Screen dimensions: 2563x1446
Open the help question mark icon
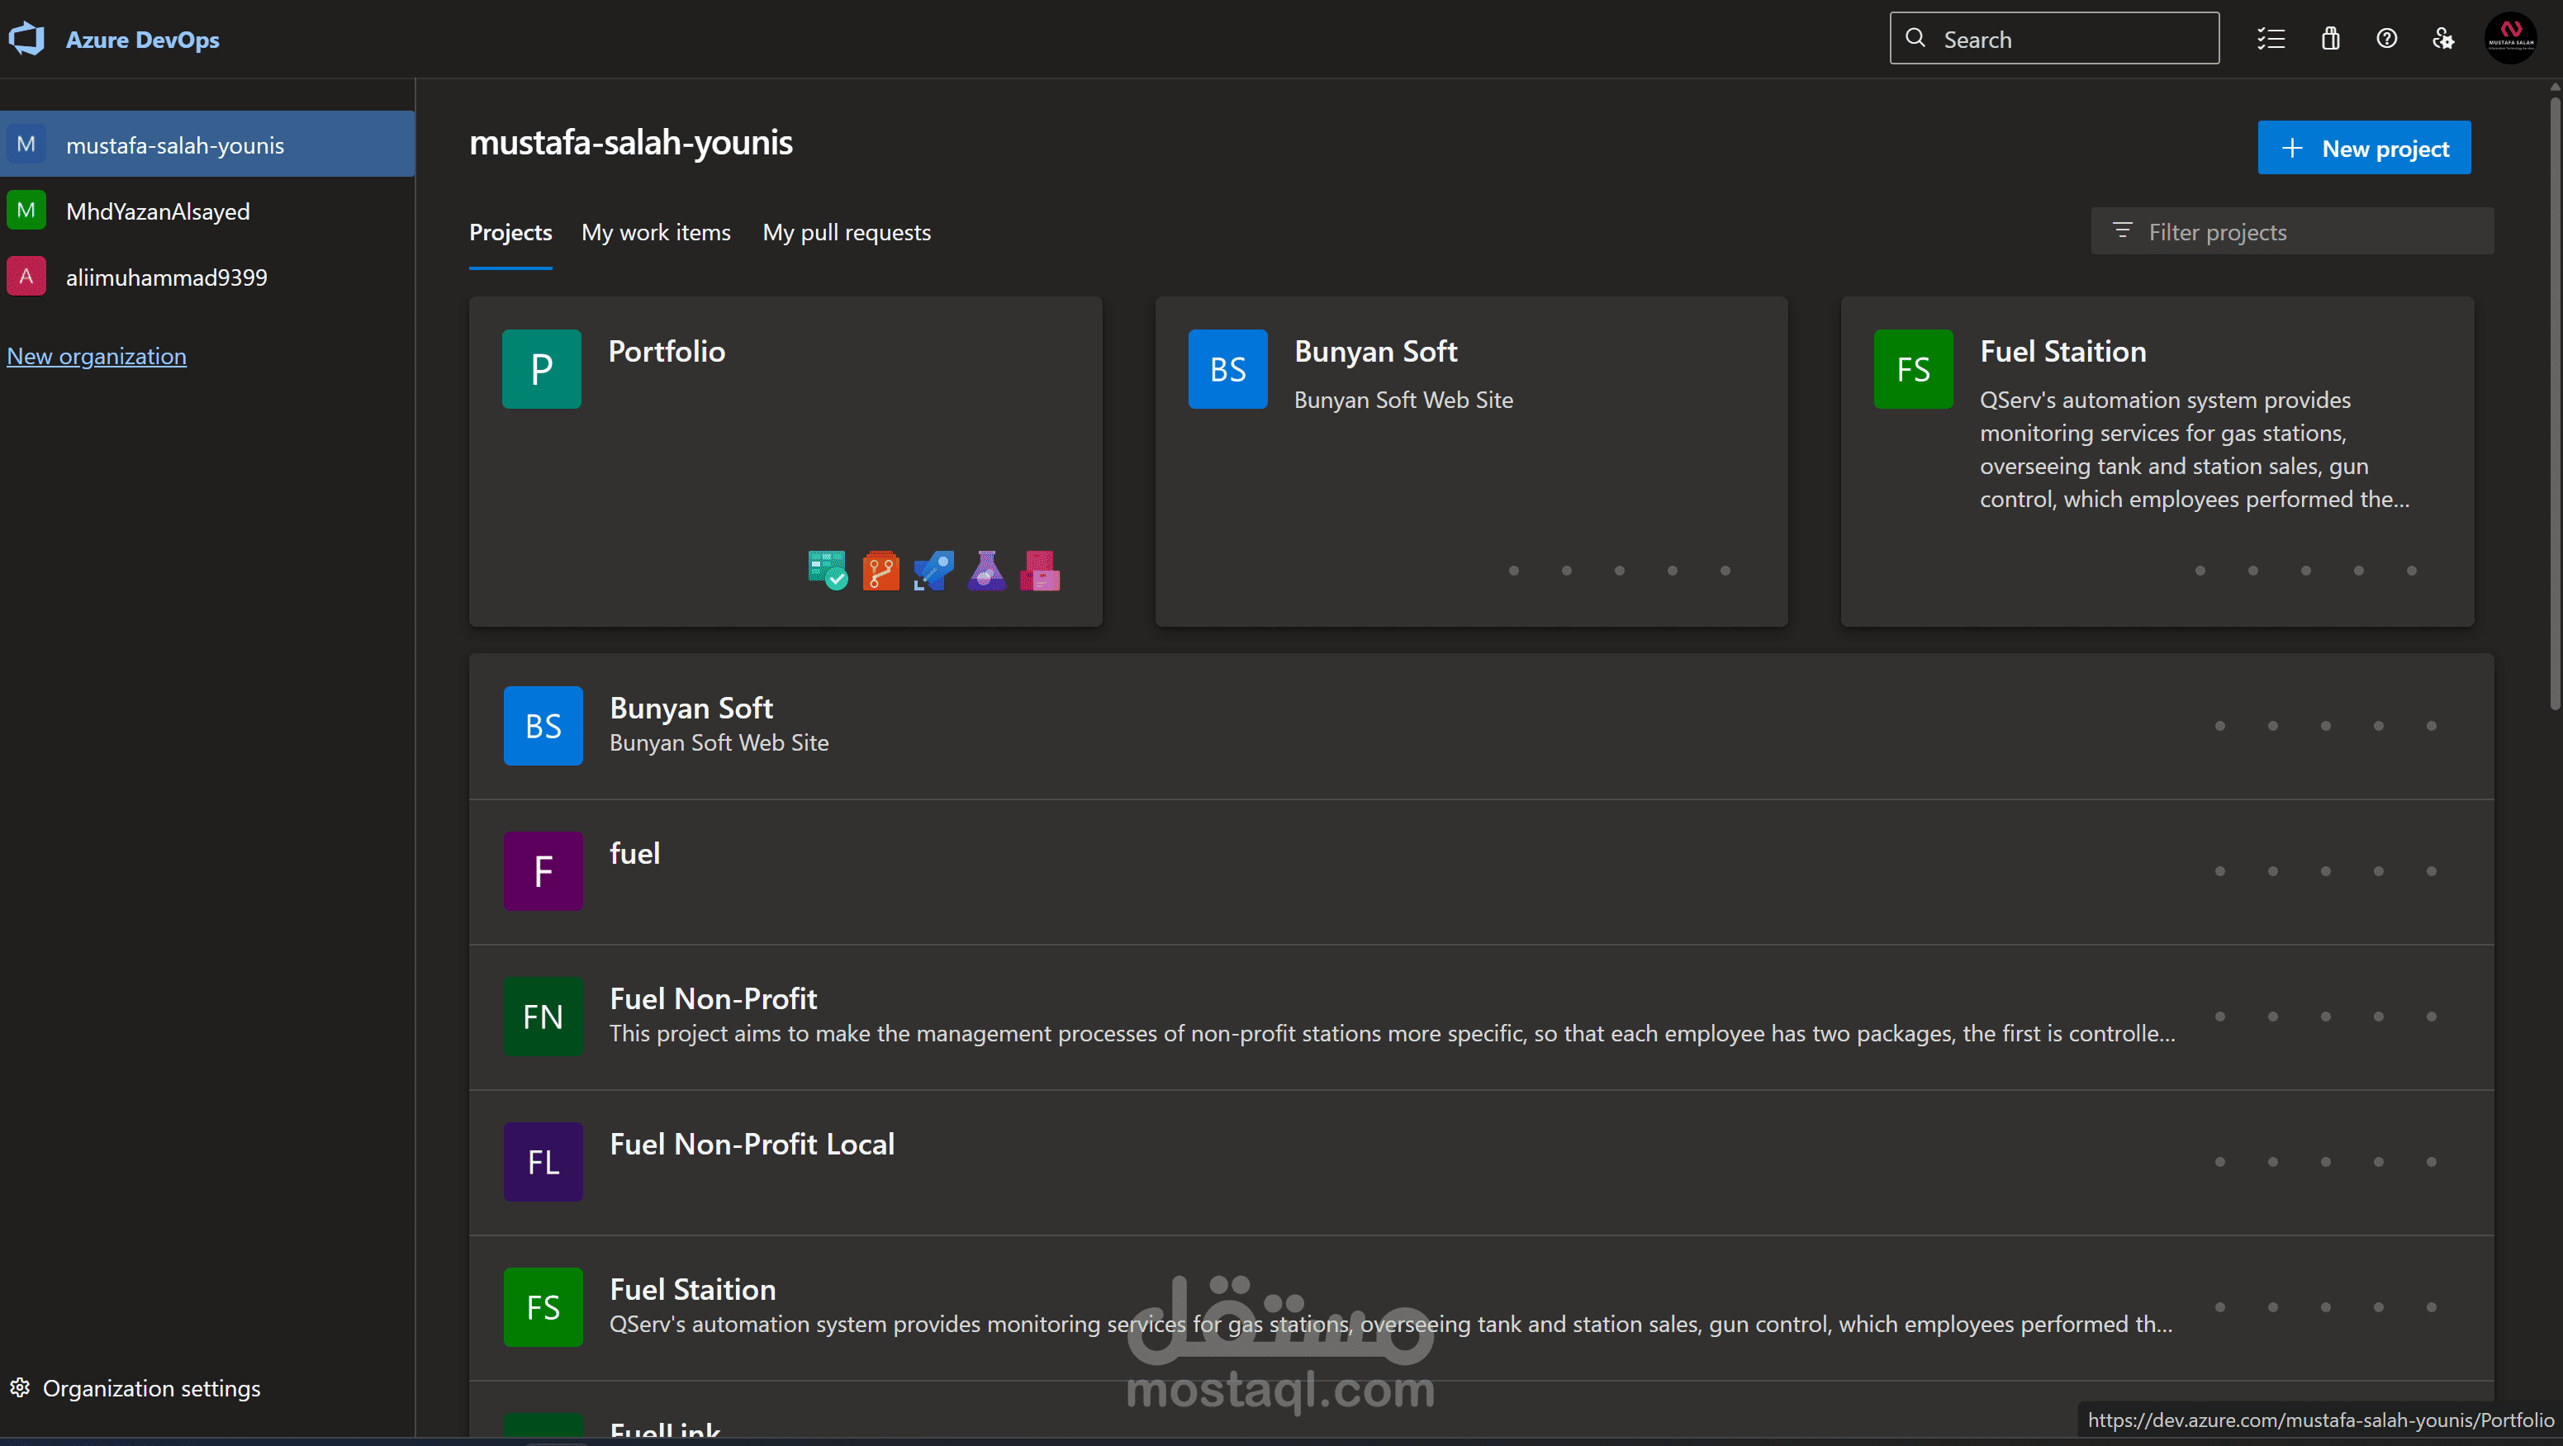(x=2387, y=39)
